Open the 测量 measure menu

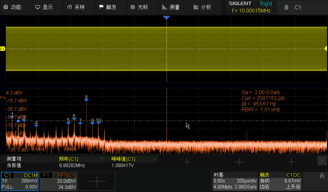(171, 7)
